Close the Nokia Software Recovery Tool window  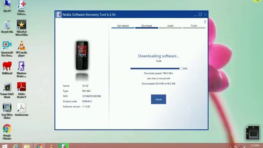click(205, 15)
